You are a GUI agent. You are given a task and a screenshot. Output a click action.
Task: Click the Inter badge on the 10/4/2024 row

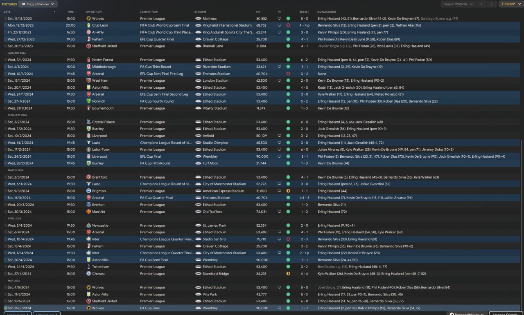tap(88, 239)
